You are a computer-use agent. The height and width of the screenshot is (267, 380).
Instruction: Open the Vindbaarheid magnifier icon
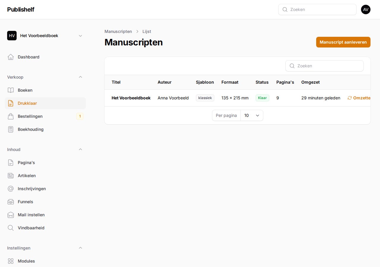(x=11, y=228)
